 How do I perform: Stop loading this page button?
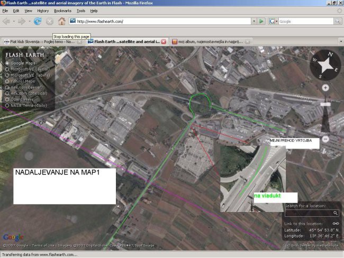pos(50,21)
